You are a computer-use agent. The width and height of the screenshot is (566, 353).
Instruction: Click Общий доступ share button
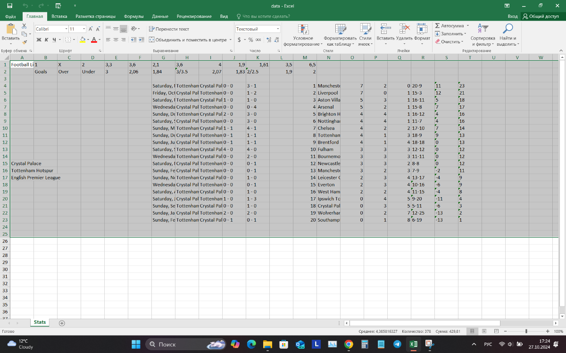540,16
